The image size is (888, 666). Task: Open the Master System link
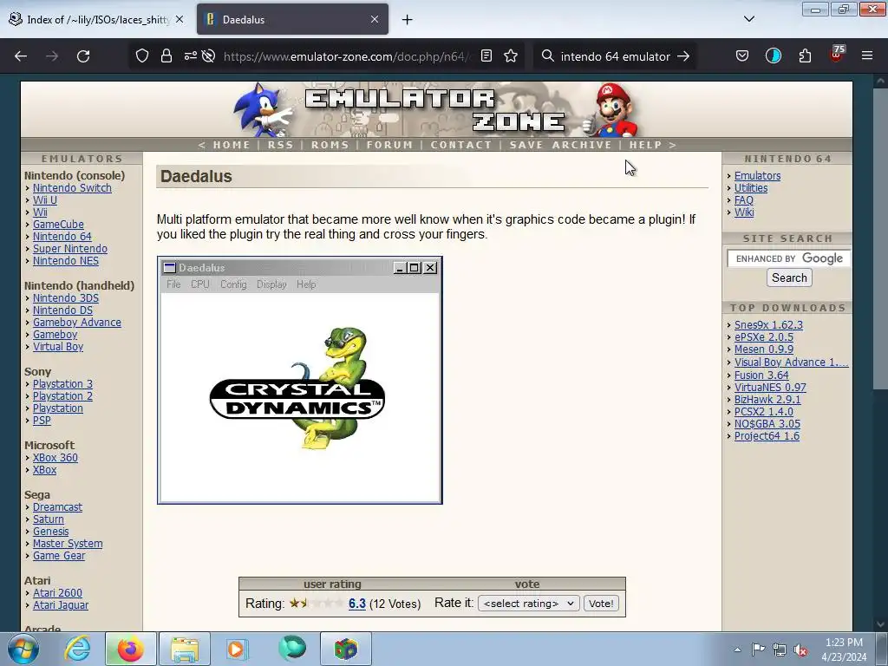pyautogui.click(x=68, y=544)
